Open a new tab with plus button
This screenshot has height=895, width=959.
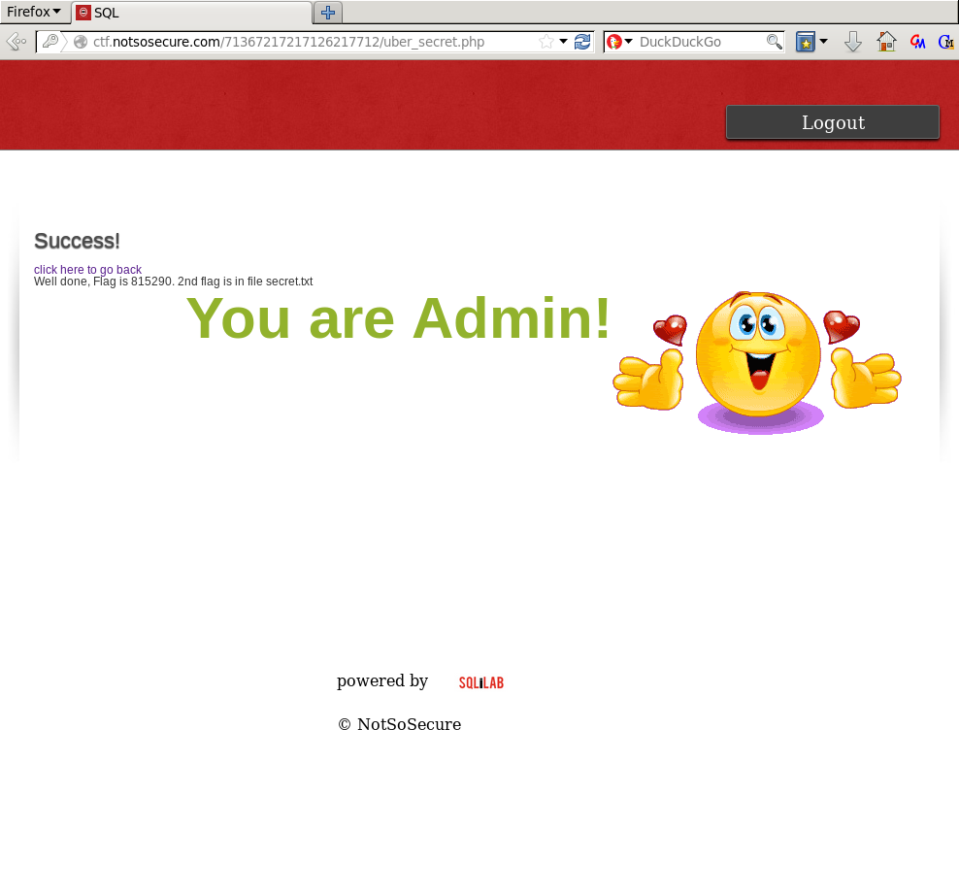point(328,13)
